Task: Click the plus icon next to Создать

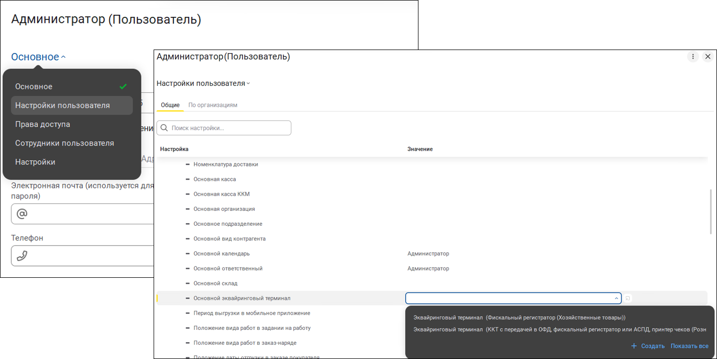Action: [x=634, y=346]
